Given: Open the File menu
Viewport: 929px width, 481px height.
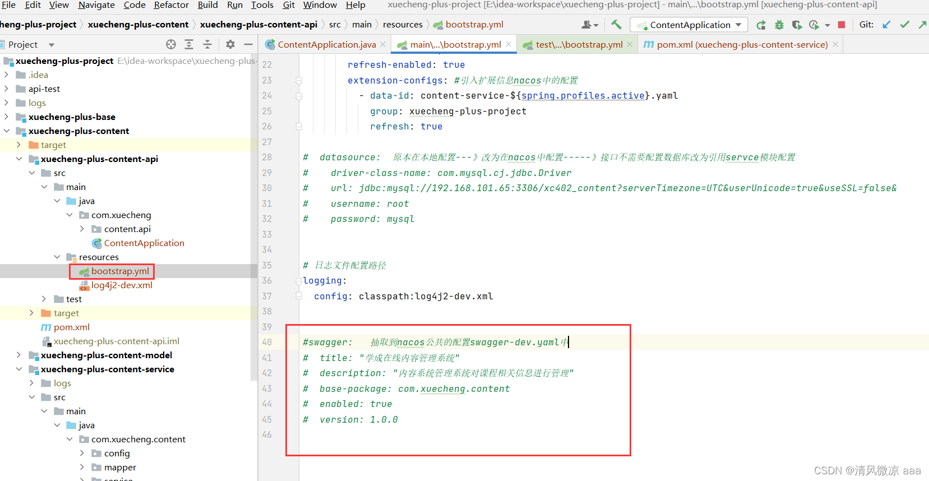Looking at the screenshot, I should point(8,5).
